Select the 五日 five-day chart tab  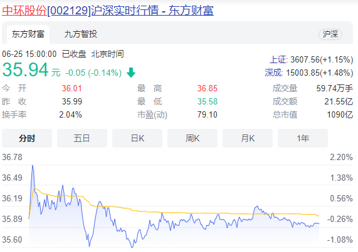click(x=82, y=138)
